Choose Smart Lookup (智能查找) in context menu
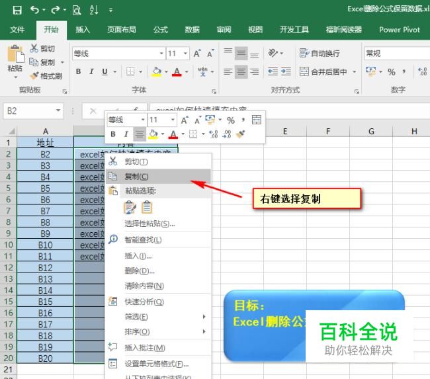The width and height of the screenshot is (430, 379). [x=158, y=239]
